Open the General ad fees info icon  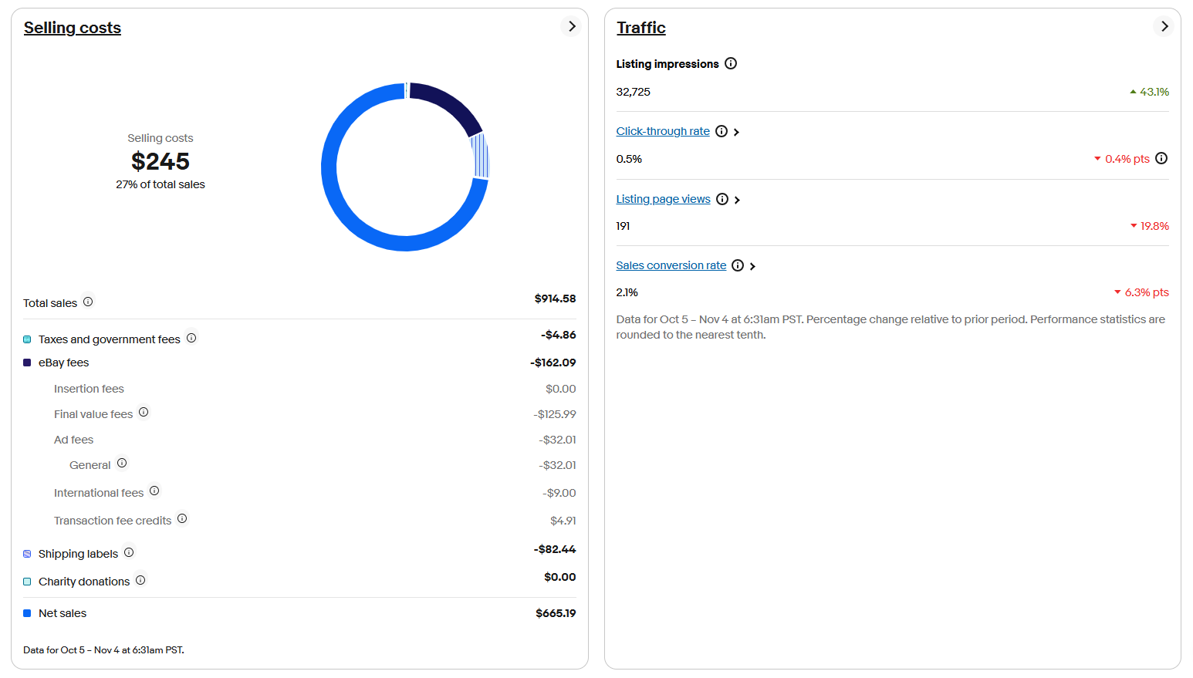coord(122,463)
